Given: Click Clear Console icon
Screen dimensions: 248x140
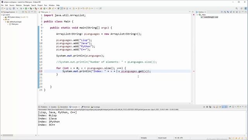Looking at the screenshot, I should pos(214,107).
